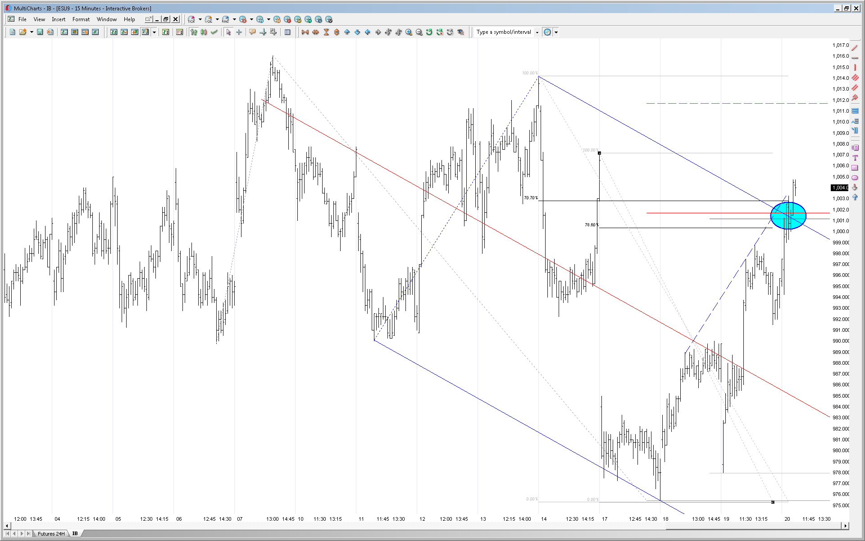The image size is (865, 541).
Task: Click the Type a symbol/interval field
Action: pos(504,32)
